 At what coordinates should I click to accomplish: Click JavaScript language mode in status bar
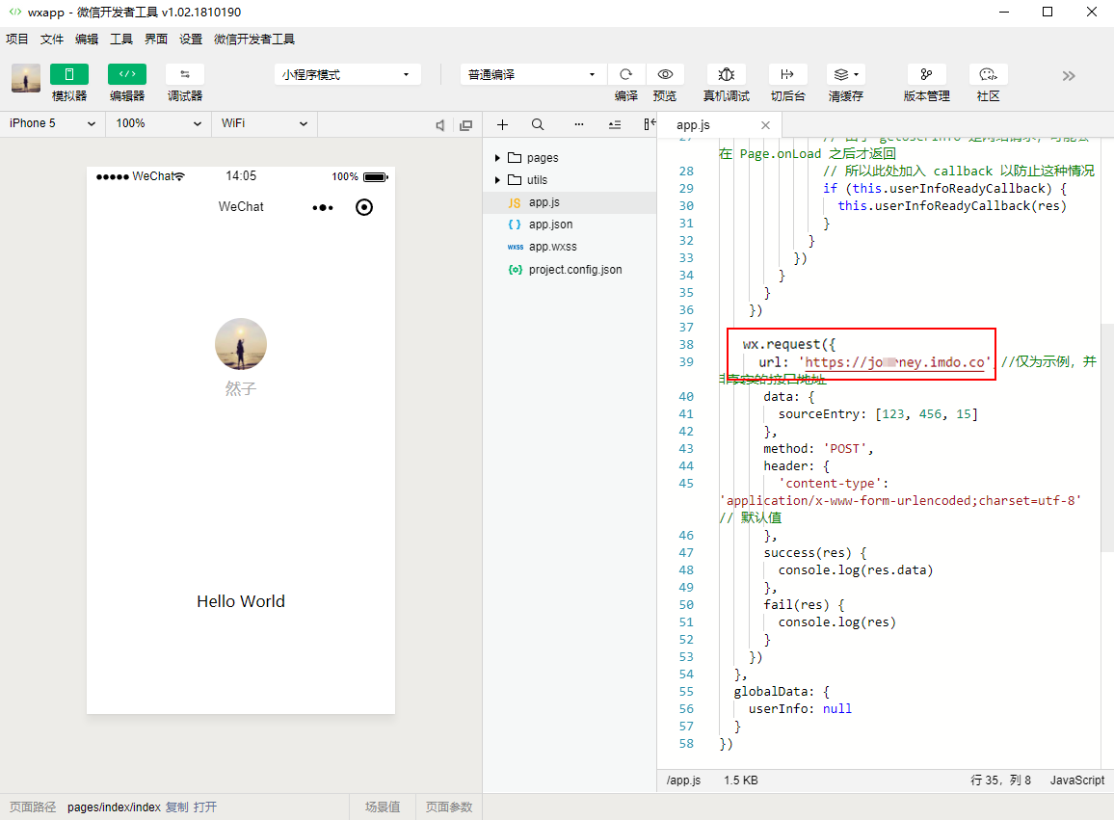click(x=1077, y=780)
